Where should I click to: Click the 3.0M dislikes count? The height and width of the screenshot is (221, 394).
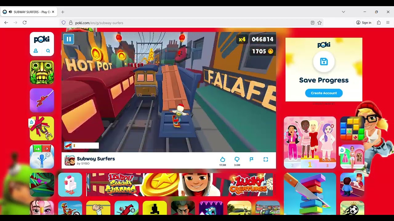[x=237, y=165]
